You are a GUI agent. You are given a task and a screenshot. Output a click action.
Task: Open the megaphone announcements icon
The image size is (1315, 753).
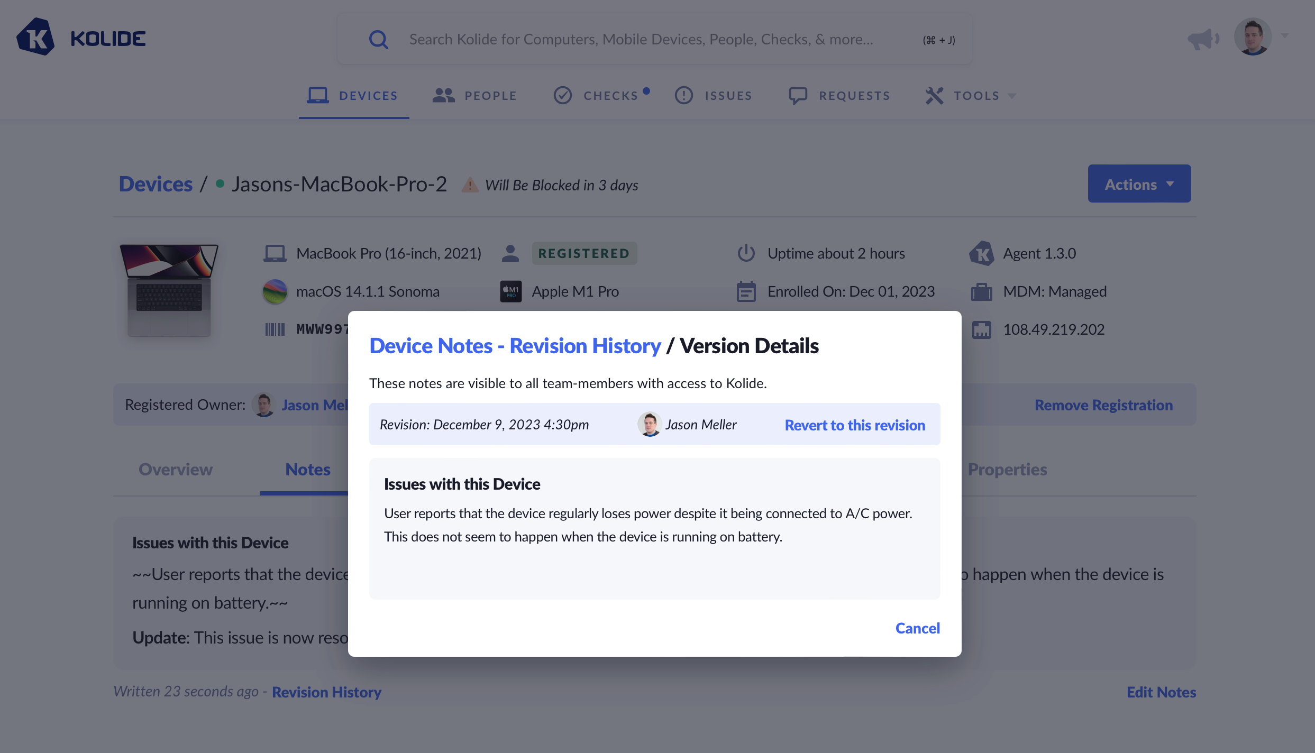coord(1203,39)
